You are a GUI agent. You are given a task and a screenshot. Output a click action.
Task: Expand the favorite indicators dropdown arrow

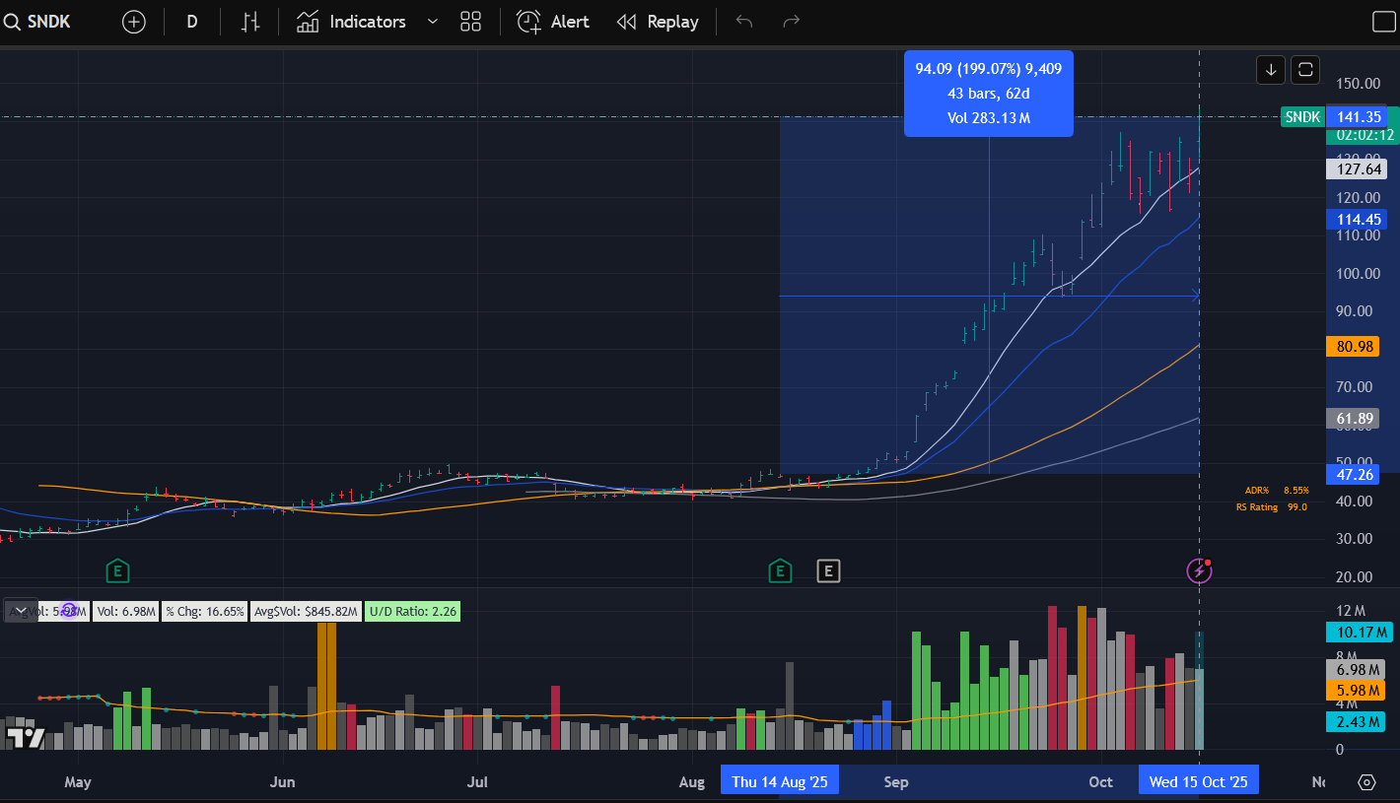[432, 22]
